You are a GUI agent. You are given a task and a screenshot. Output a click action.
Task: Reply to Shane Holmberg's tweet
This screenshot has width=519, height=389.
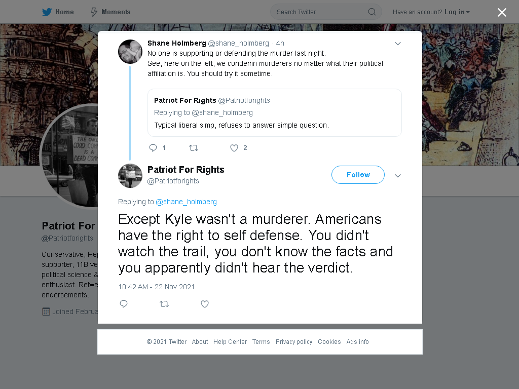click(x=153, y=148)
